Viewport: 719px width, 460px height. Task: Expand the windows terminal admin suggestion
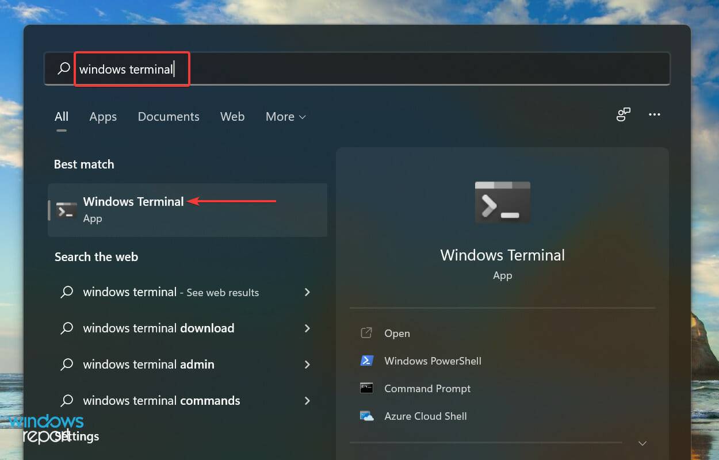(308, 365)
